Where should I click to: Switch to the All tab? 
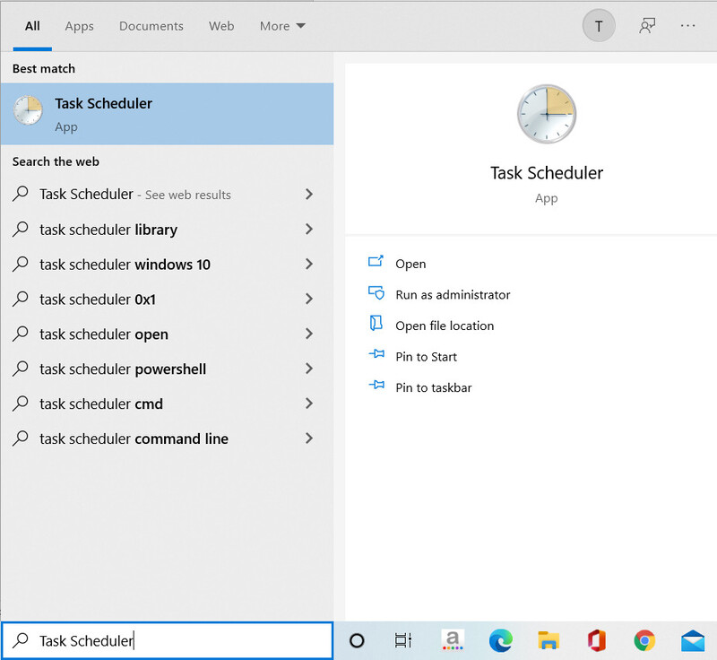pos(32,26)
